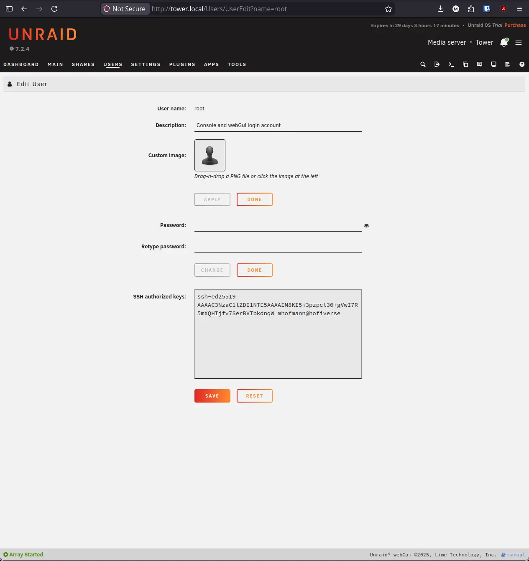Select the USERS tab
529x561 pixels.
[x=113, y=64]
